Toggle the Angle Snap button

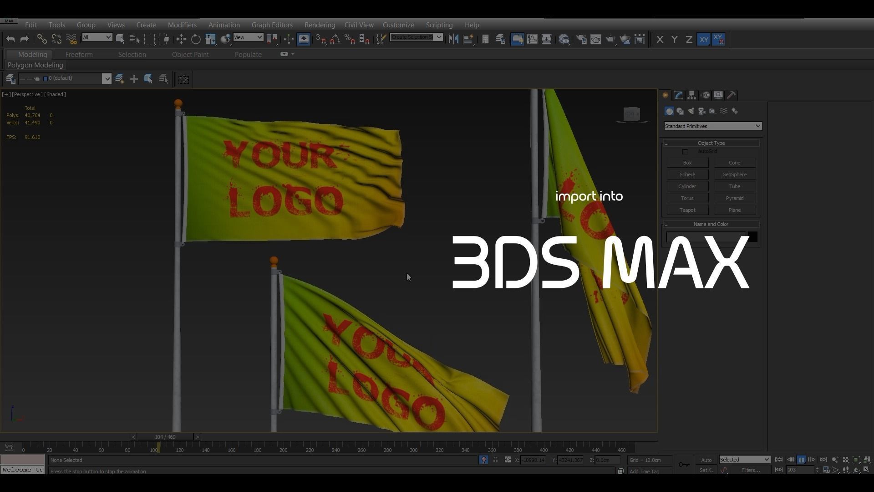tap(335, 40)
